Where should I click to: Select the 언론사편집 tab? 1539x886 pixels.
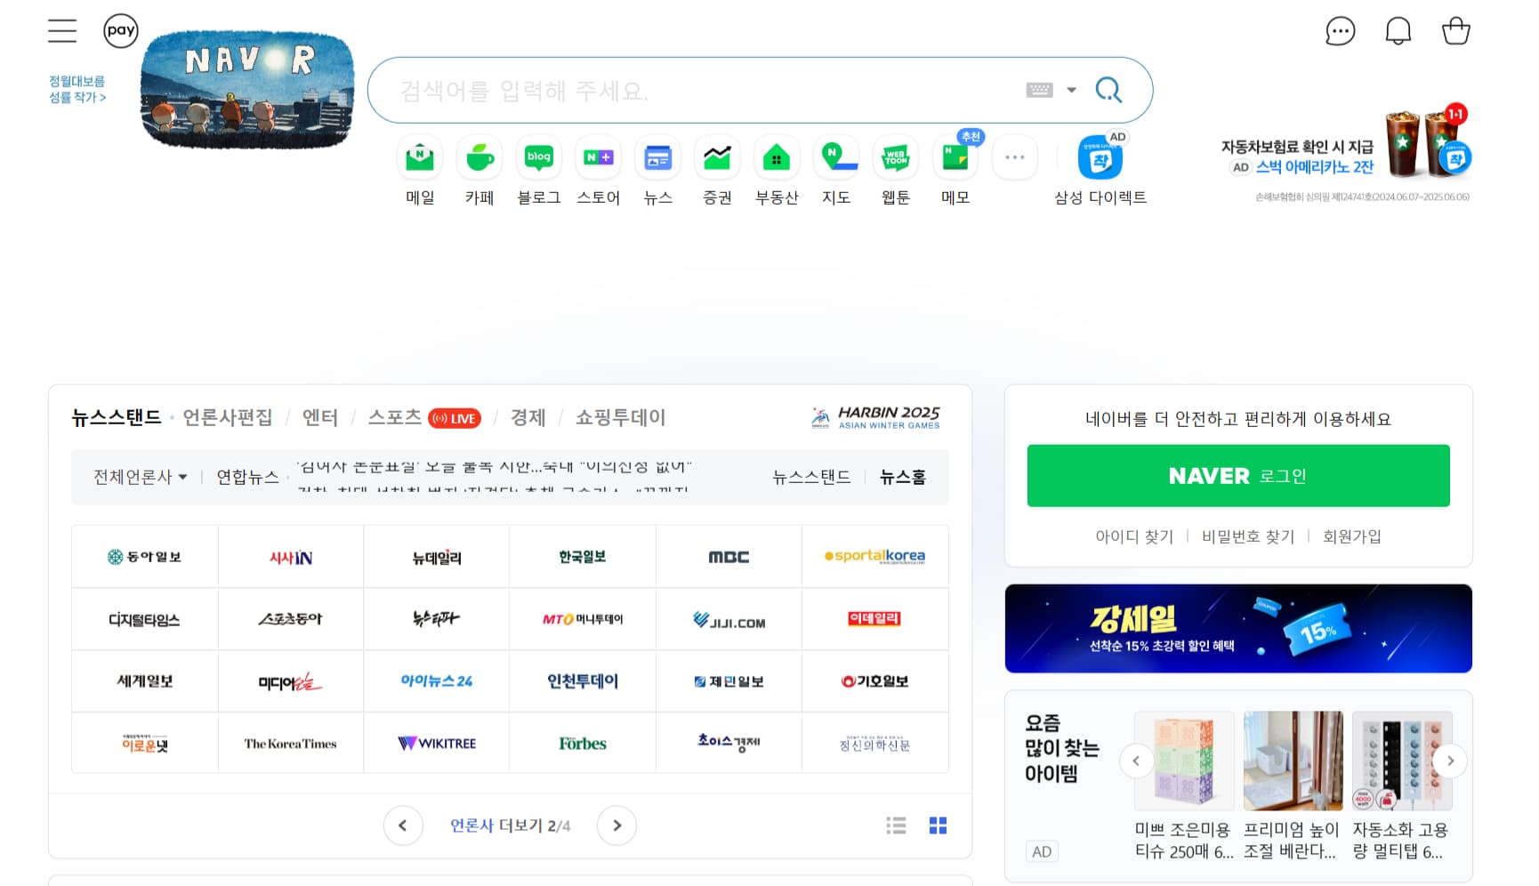point(228,417)
